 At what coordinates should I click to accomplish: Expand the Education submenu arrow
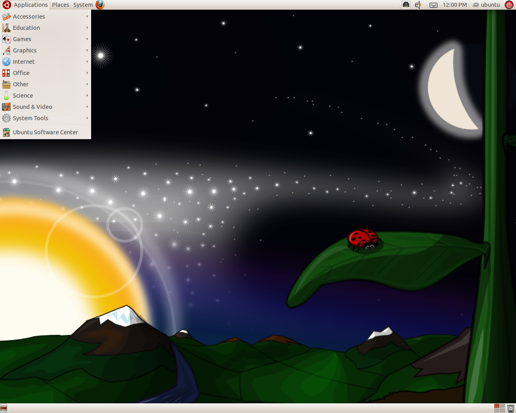coord(87,28)
